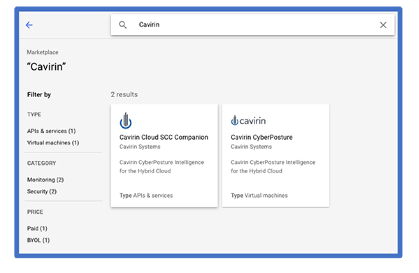This screenshot has width=419, height=273.
Task: Click the TYPE filter section label
Action: 34,114
